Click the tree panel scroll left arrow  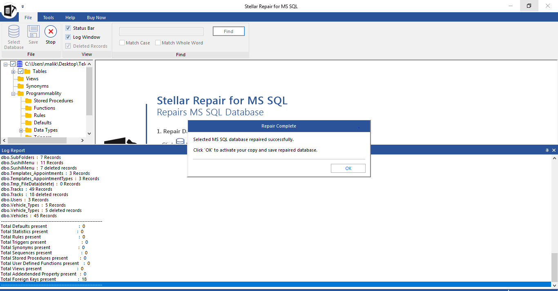coord(4,140)
